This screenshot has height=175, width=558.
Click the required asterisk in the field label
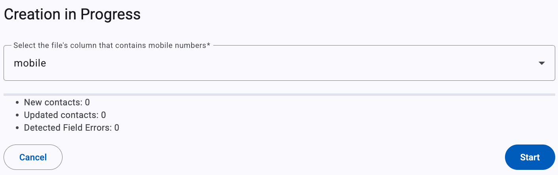209,44
